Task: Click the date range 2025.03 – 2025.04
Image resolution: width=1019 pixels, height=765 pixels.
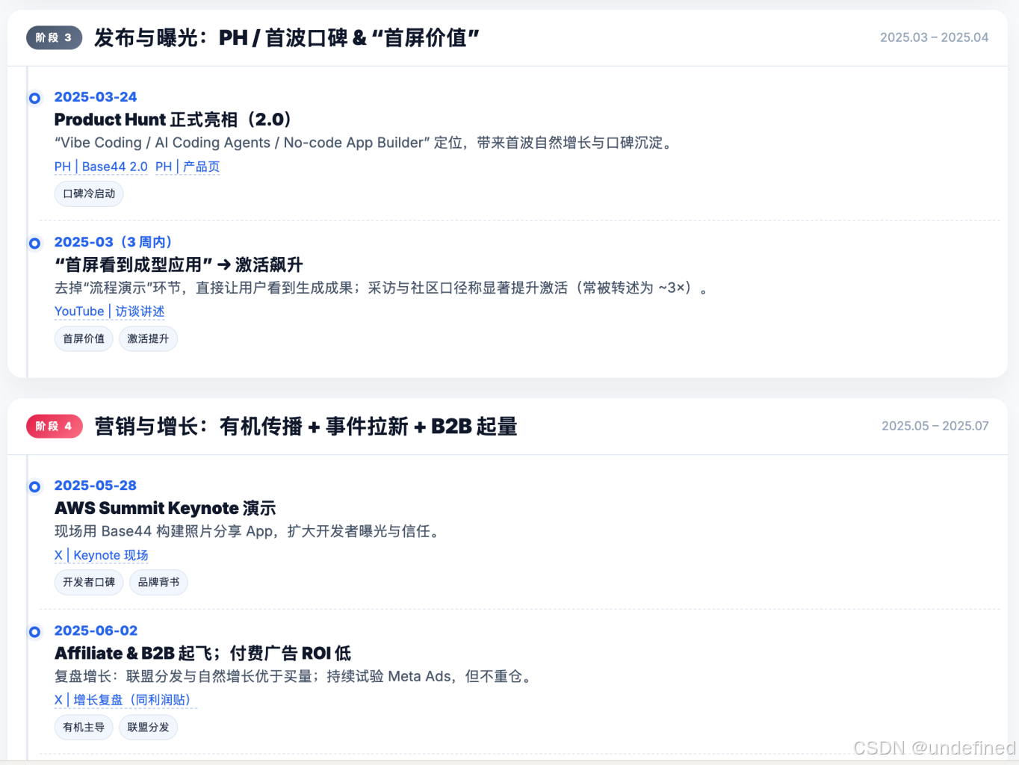Action: point(934,37)
